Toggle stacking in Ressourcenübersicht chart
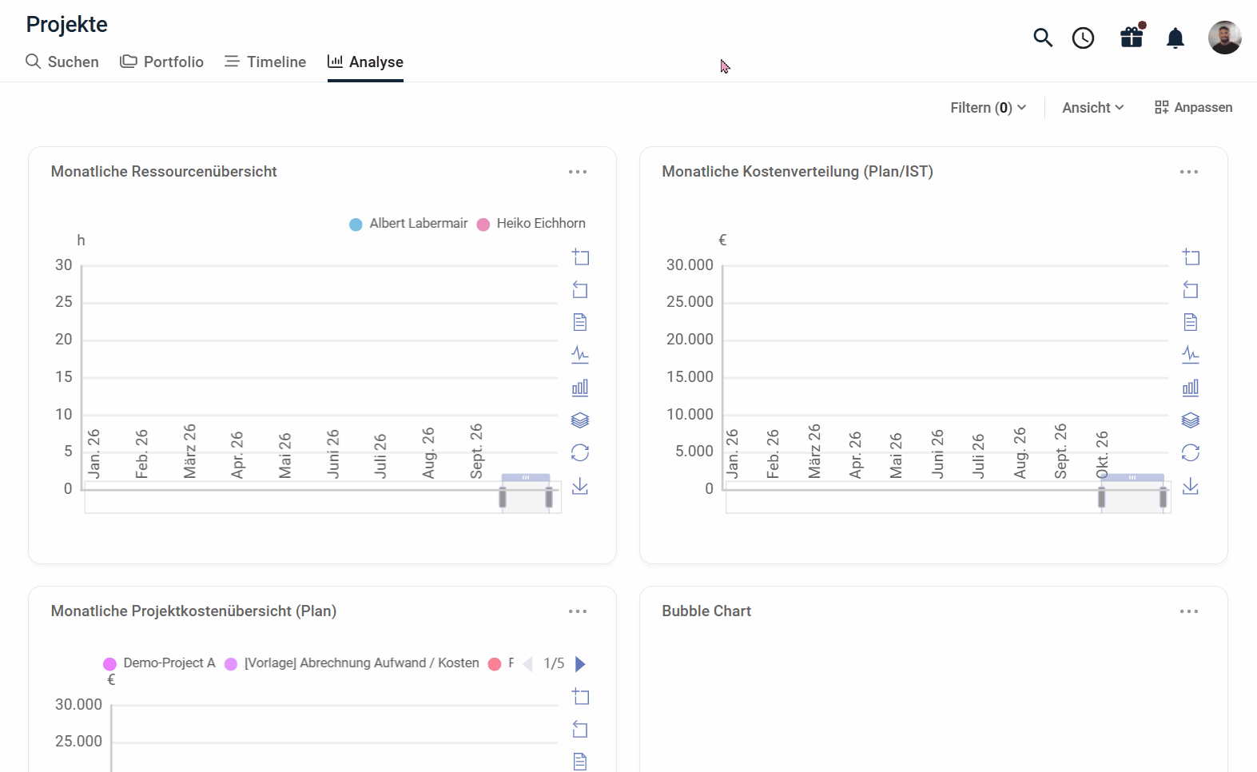This screenshot has height=772, width=1257. pos(580,420)
